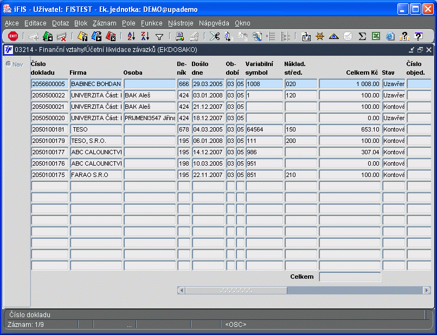Click the Celkem total field
The image size is (437, 335).
point(350,277)
